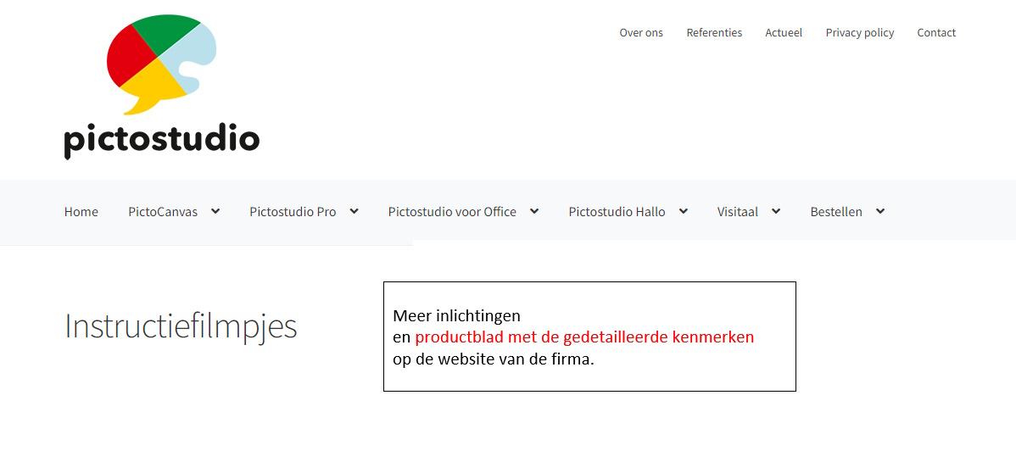The image size is (1016, 462).
Task: Click 'op de website van de firma' text
Action: click(493, 359)
